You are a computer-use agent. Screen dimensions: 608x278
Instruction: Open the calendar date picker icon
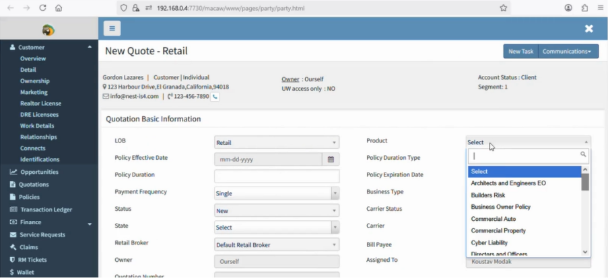pyautogui.click(x=331, y=159)
